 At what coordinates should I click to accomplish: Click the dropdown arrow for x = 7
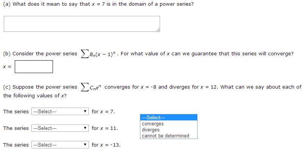point(85,111)
